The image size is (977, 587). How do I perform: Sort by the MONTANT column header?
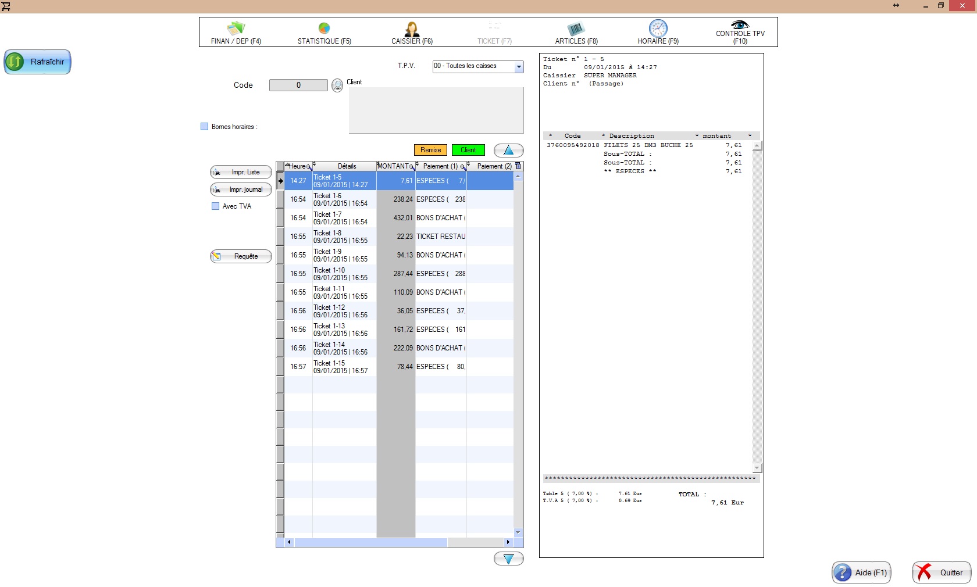[394, 166]
